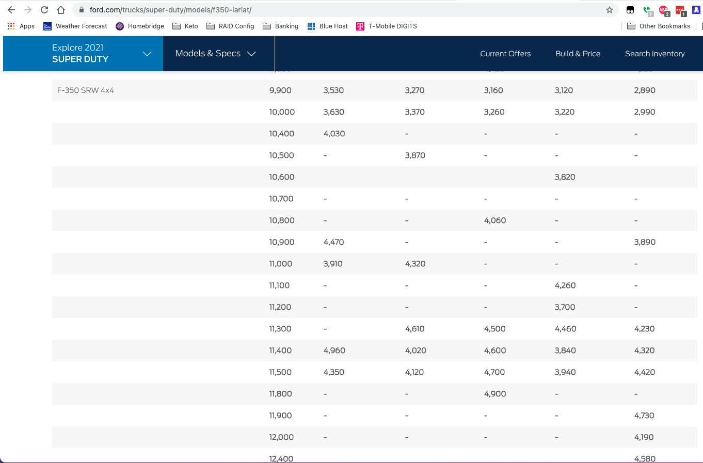This screenshot has width=703, height=463.
Task: Expand the Explore 2021 Super Duty menu
Action: (83, 54)
